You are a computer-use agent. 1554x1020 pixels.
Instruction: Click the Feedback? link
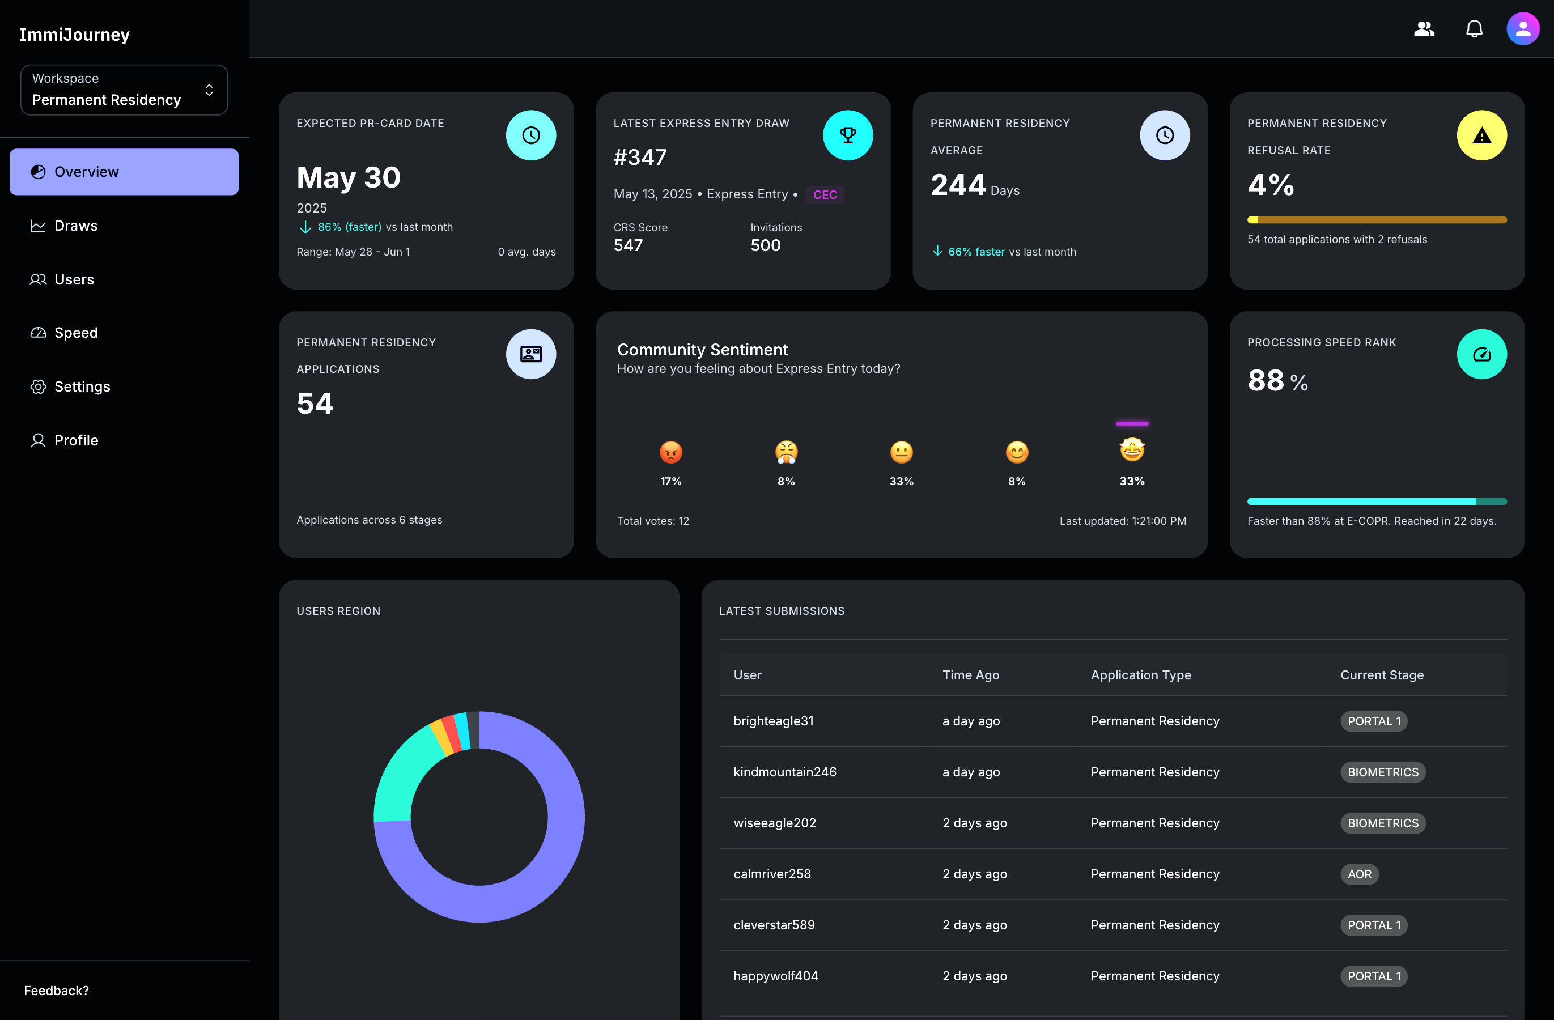pyautogui.click(x=56, y=990)
